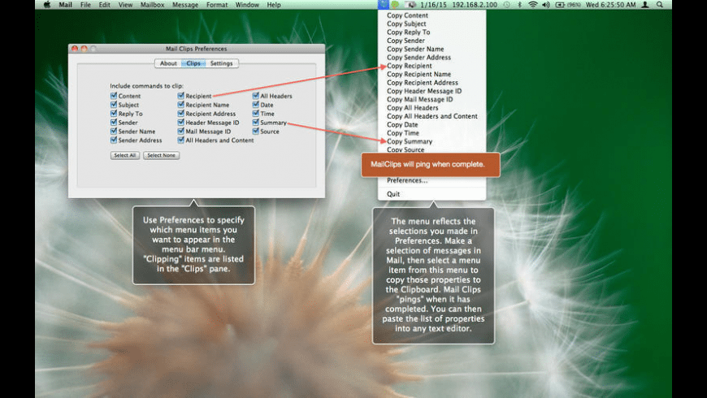Toggle the Recipient Address checkbox
The width and height of the screenshot is (707, 398).
180,113
